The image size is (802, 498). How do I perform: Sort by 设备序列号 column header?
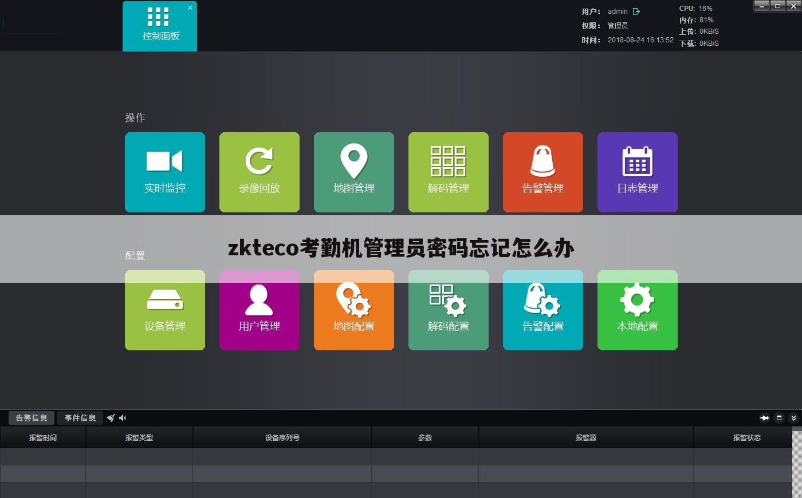pyautogui.click(x=282, y=437)
